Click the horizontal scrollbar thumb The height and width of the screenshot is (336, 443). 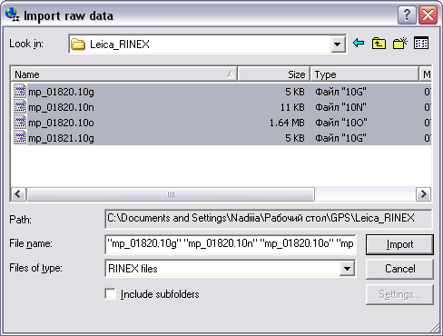(171, 194)
